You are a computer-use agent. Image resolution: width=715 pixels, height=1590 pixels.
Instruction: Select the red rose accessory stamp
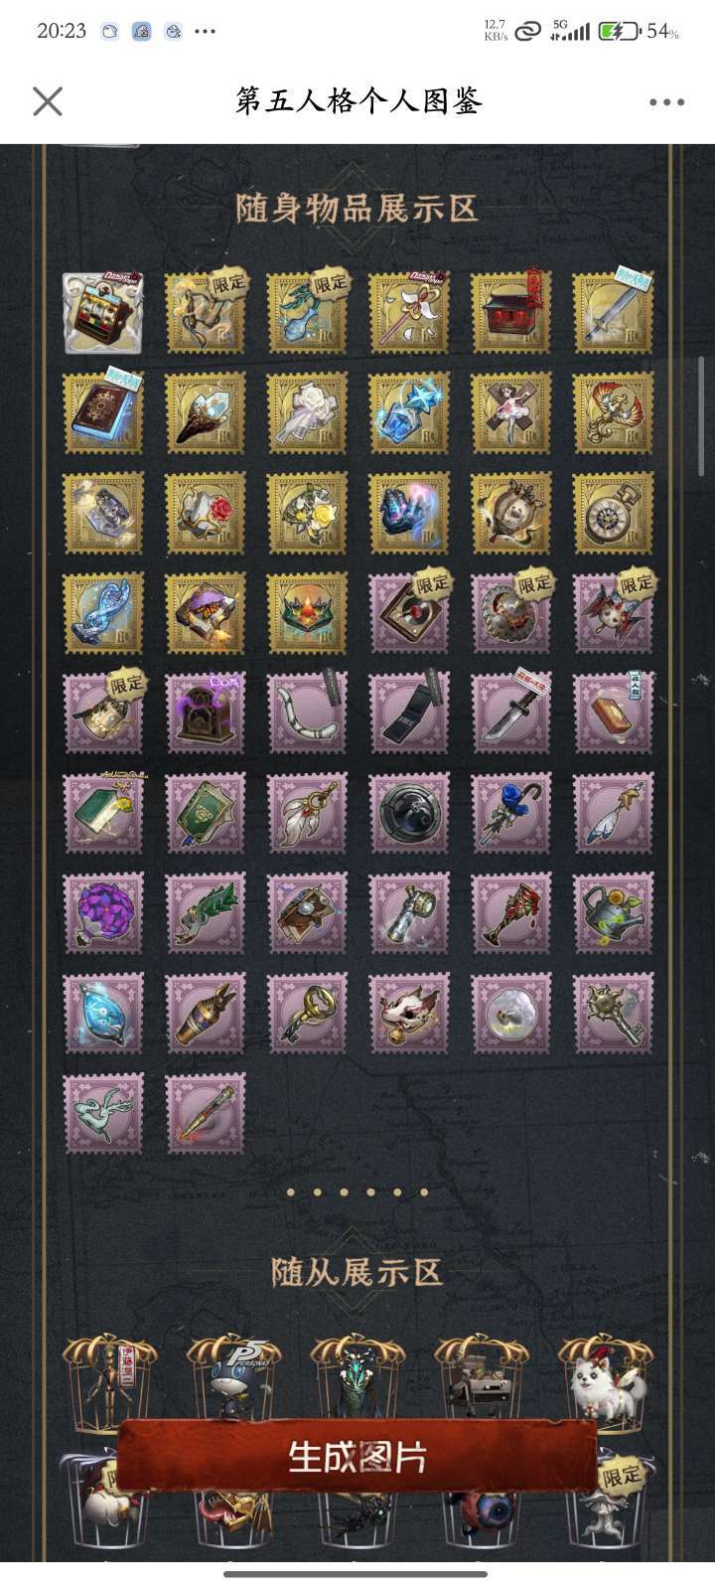(x=205, y=513)
